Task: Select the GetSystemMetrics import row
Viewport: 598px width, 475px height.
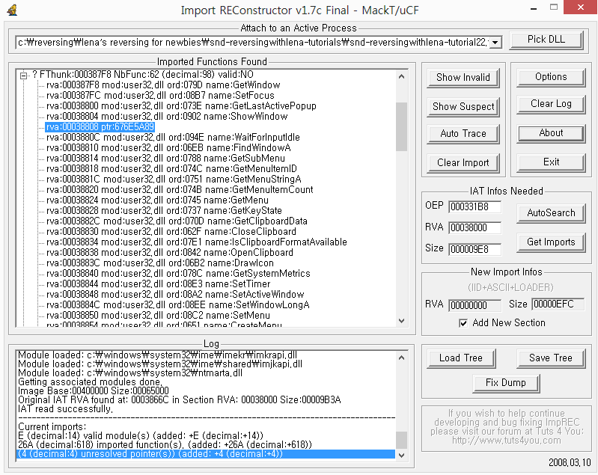Action: click(178, 274)
